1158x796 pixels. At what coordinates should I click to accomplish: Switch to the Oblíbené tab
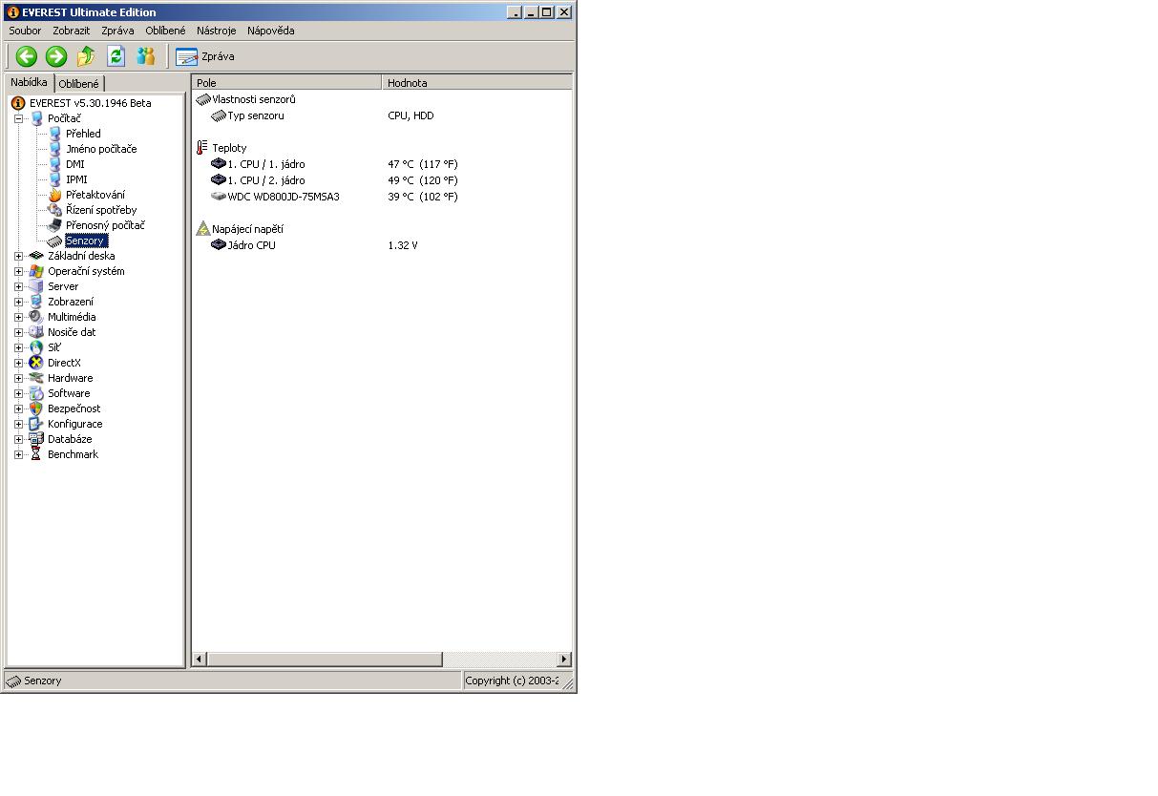click(78, 84)
